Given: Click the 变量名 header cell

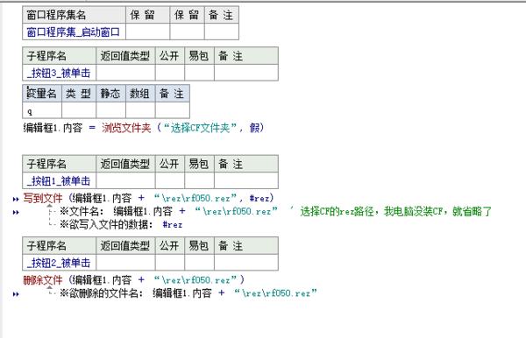Looking at the screenshot, I should click(42, 94).
